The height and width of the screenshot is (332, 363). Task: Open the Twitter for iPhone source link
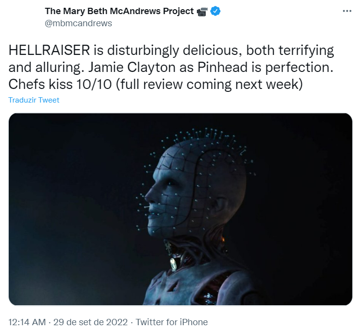(x=172, y=322)
